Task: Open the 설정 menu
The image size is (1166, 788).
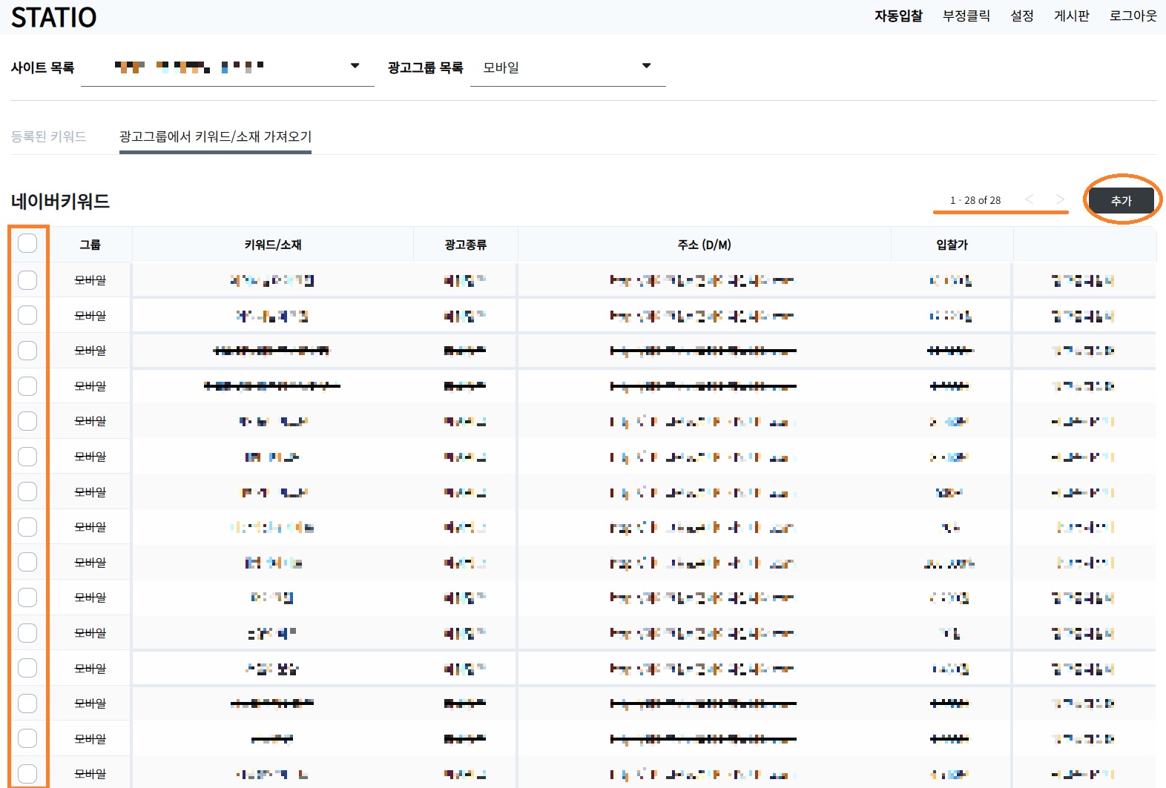Action: (1021, 16)
